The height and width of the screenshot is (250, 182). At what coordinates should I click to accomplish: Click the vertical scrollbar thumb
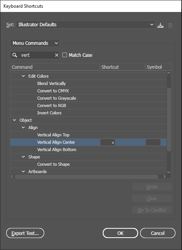(169, 119)
